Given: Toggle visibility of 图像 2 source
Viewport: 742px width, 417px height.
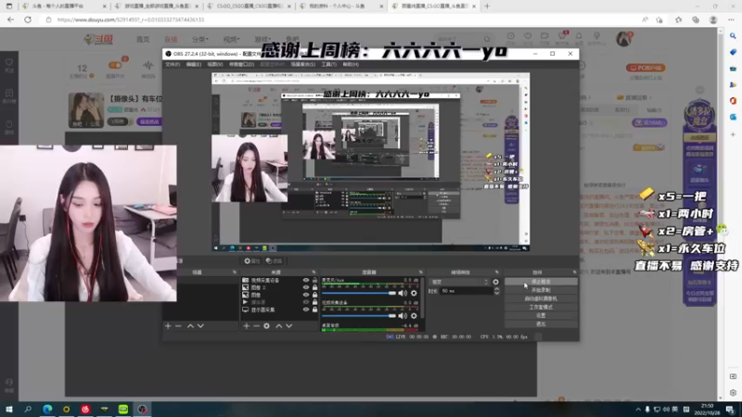Looking at the screenshot, I should 306,287.
